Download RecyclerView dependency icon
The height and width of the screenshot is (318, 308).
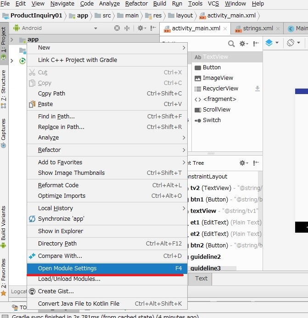click(257, 89)
